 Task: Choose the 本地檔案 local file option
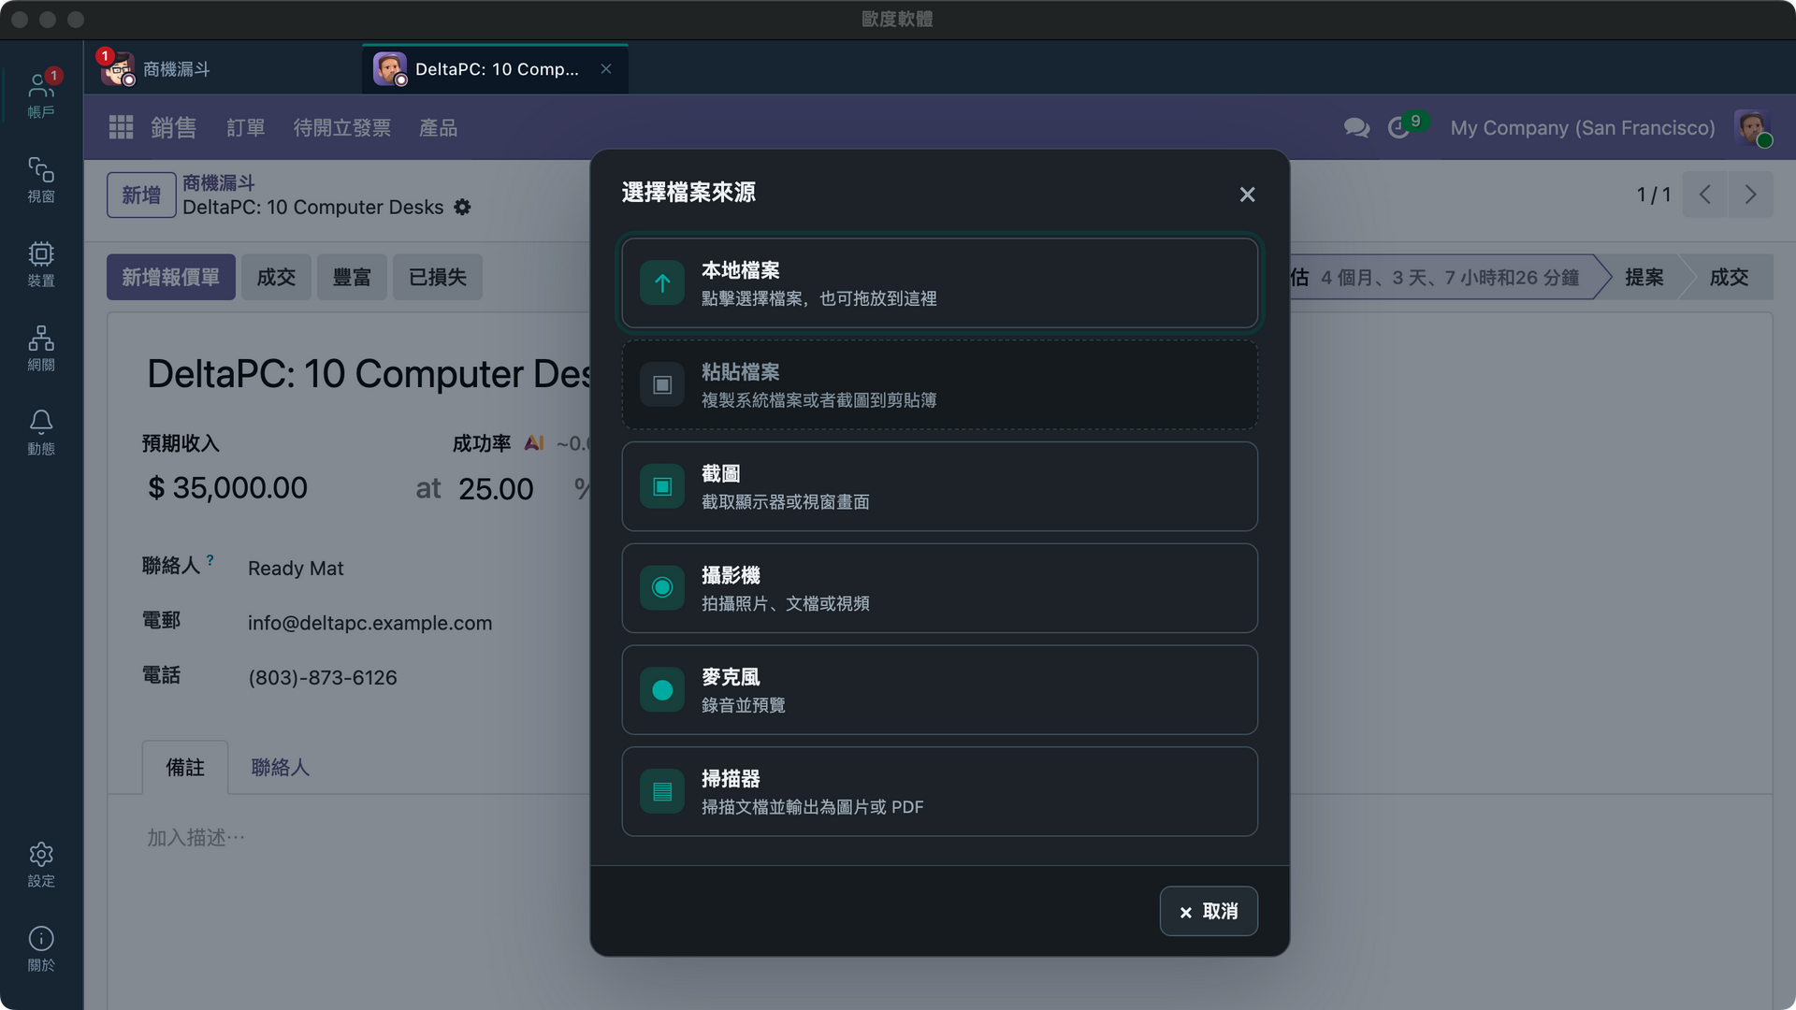coord(939,283)
